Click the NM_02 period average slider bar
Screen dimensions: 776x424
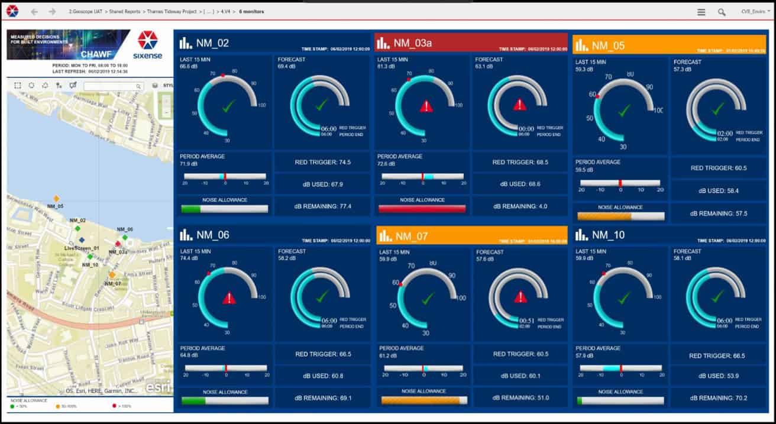pos(225,176)
